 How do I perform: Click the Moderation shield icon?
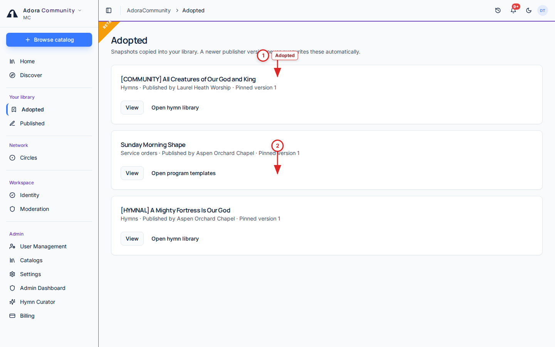click(x=12, y=209)
